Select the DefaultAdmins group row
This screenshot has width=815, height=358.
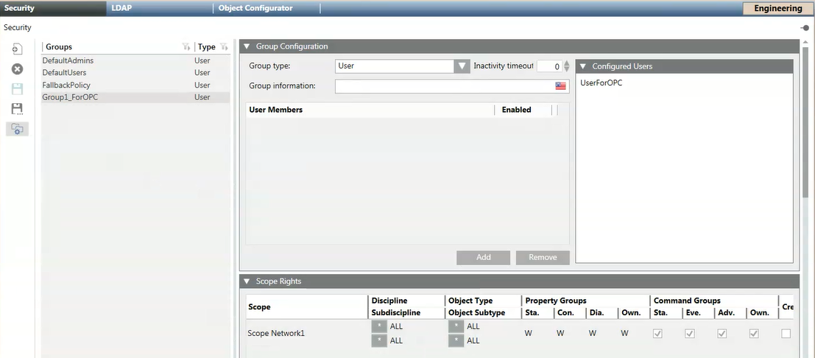pos(68,60)
